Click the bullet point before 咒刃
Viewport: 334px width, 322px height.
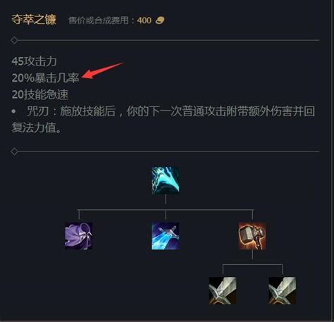14,111
